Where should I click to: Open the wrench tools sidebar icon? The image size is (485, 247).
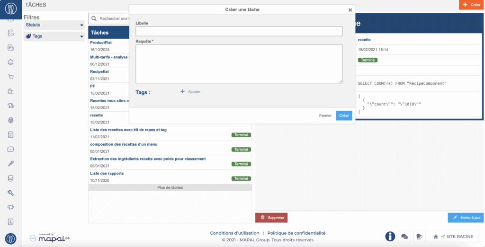10,193
